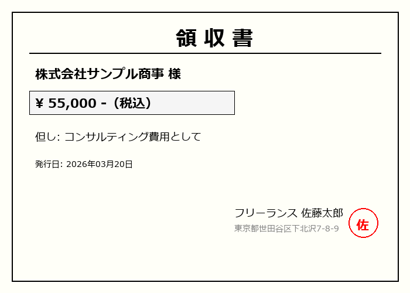410x293 pixels.
Task: Click the 様 honorific after the company name
Action: 175,74
